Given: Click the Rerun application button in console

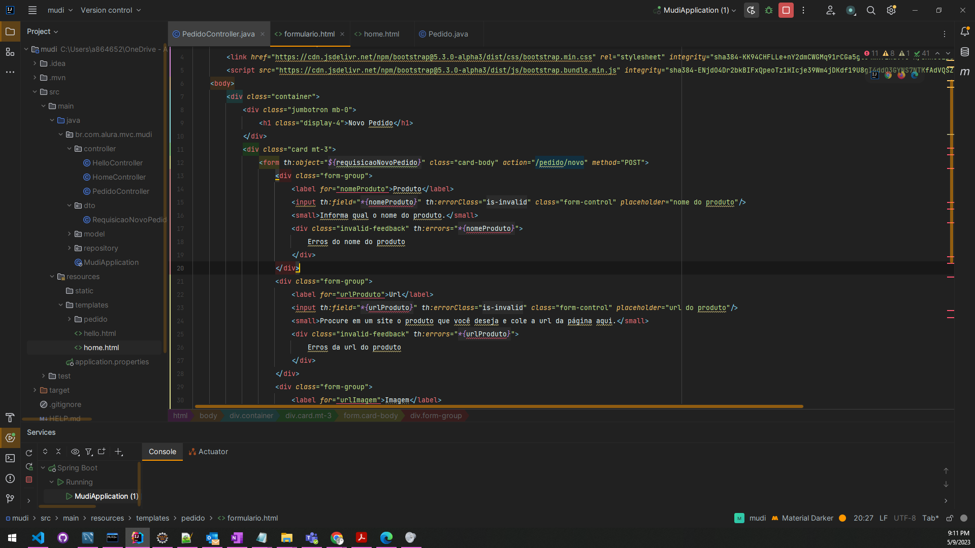Looking at the screenshot, I should (29, 452).
